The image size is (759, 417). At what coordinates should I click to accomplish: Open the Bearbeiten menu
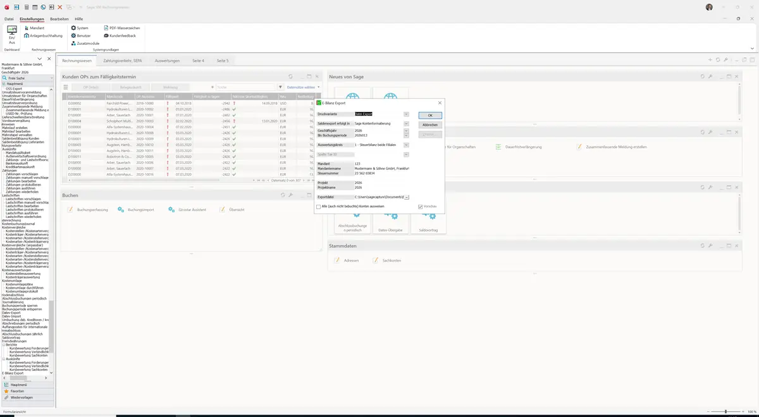click(59, 19)
